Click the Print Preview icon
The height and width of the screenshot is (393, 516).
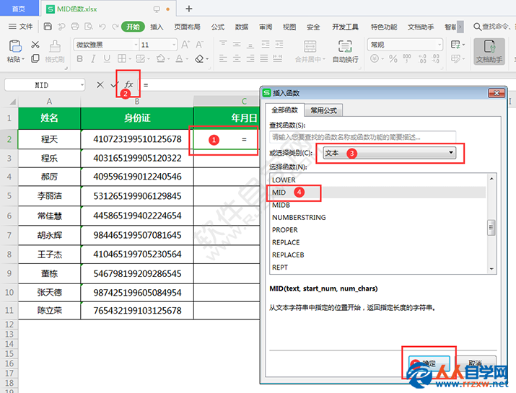(89, 27)
